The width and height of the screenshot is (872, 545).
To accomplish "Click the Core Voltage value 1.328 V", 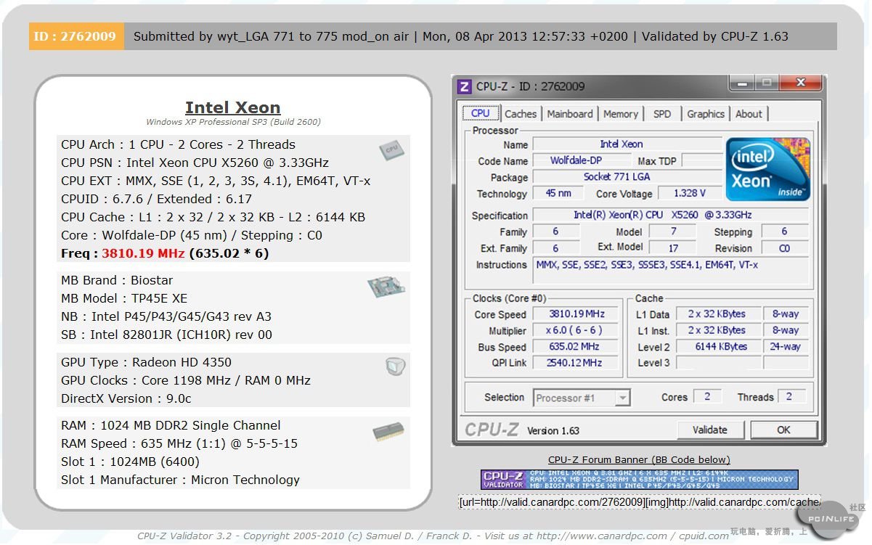I will pos(690,193).
